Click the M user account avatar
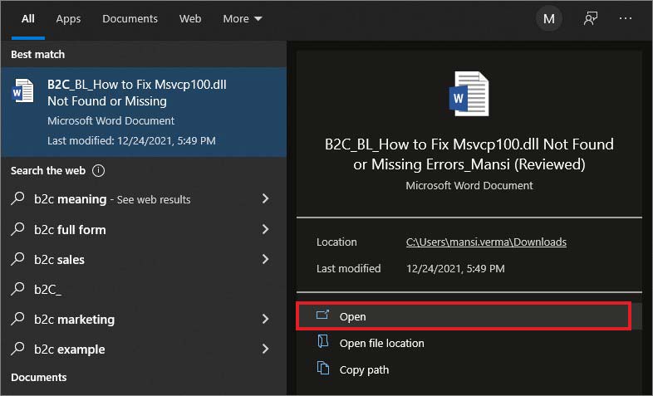The image size is (653, 396). click(549, 19)
